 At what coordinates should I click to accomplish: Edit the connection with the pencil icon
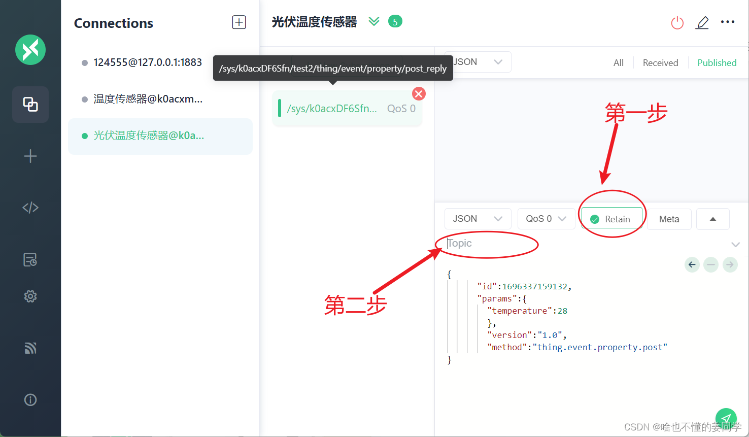pyautogui.click(x=702, y=22)
